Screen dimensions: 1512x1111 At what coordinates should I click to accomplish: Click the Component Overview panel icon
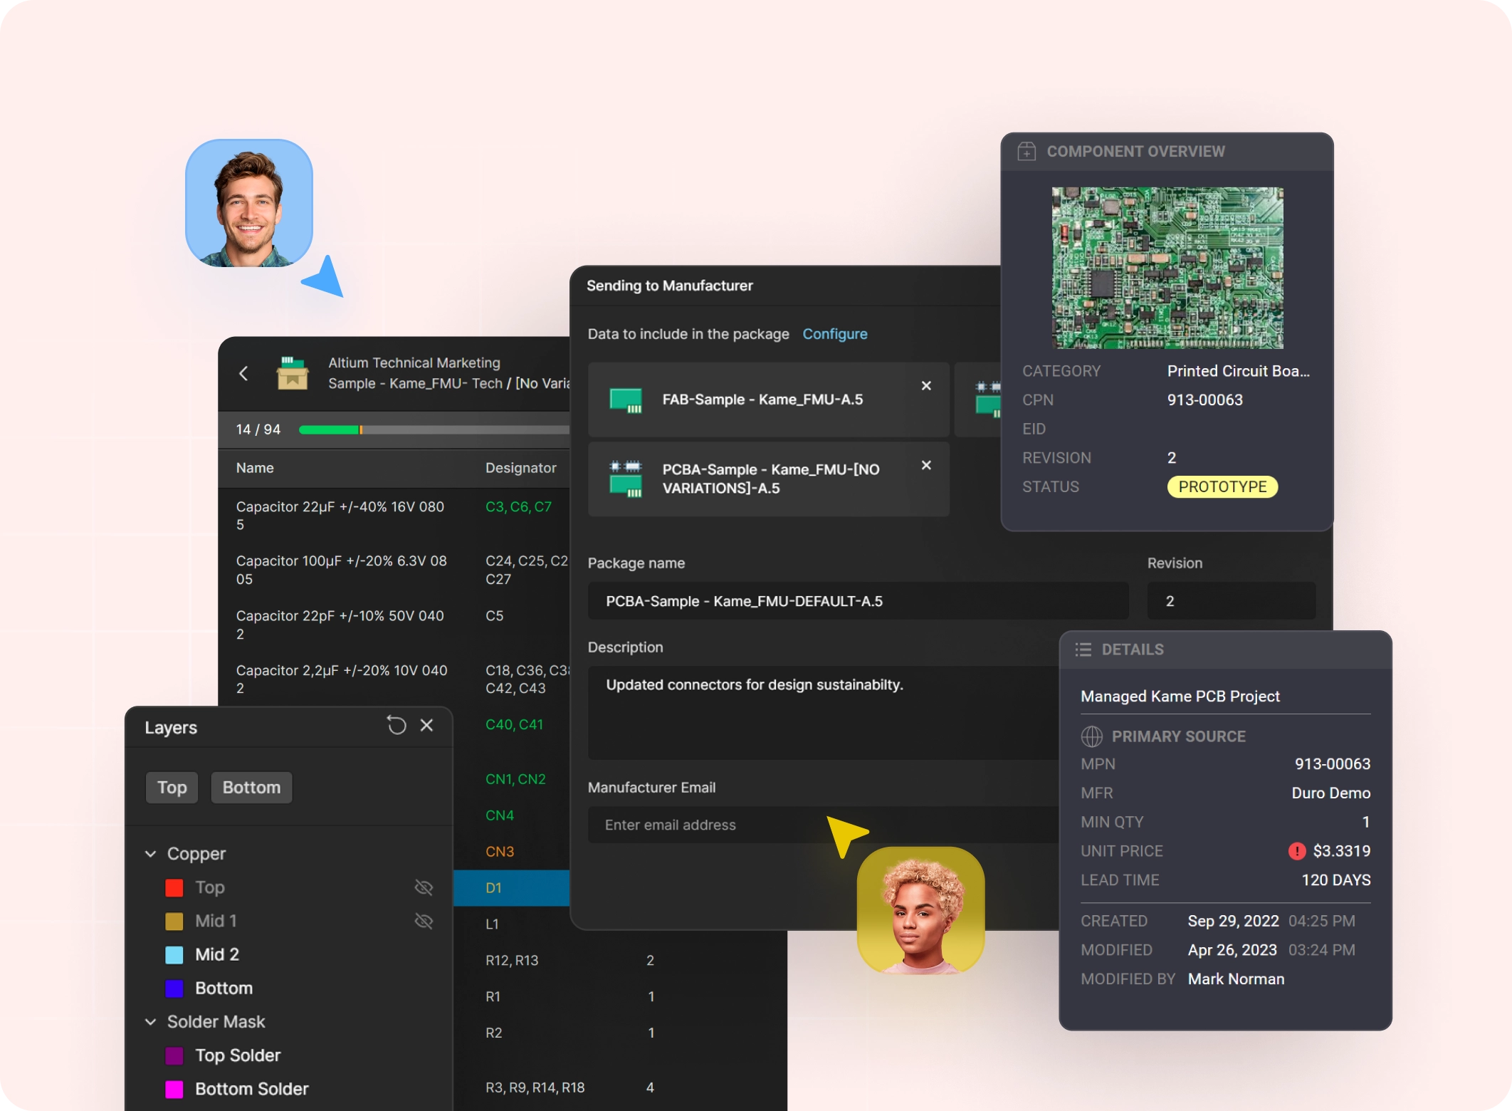[x=1027, y=151]
